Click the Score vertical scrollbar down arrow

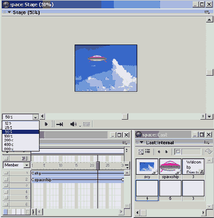pyautogui.click(x=127, y=206)
